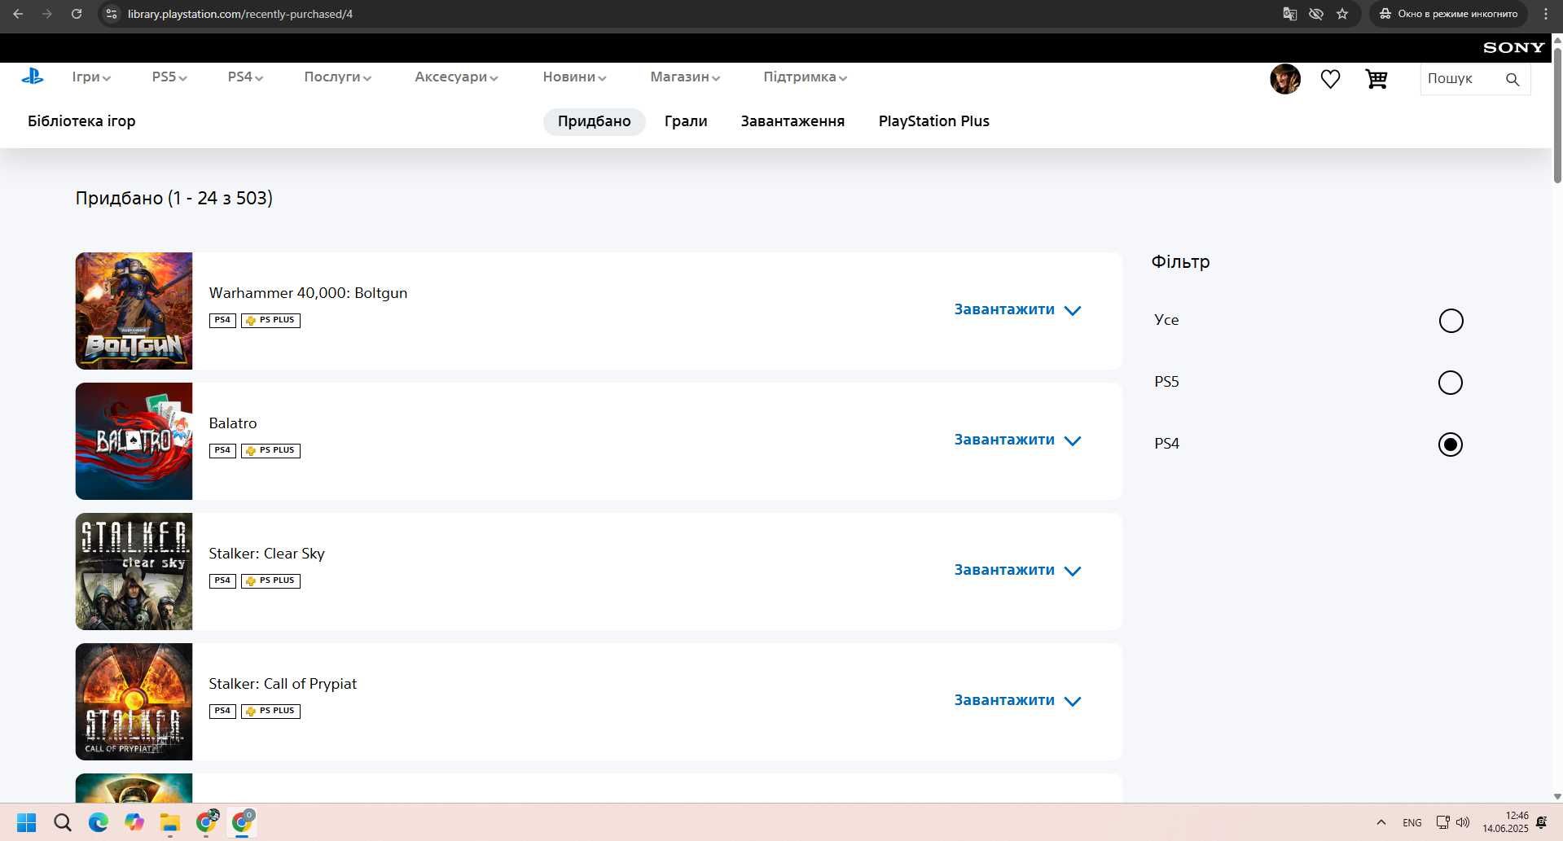Select the Усе filter radio button
Viewport: 1563px width, 841px height.
1451,321
